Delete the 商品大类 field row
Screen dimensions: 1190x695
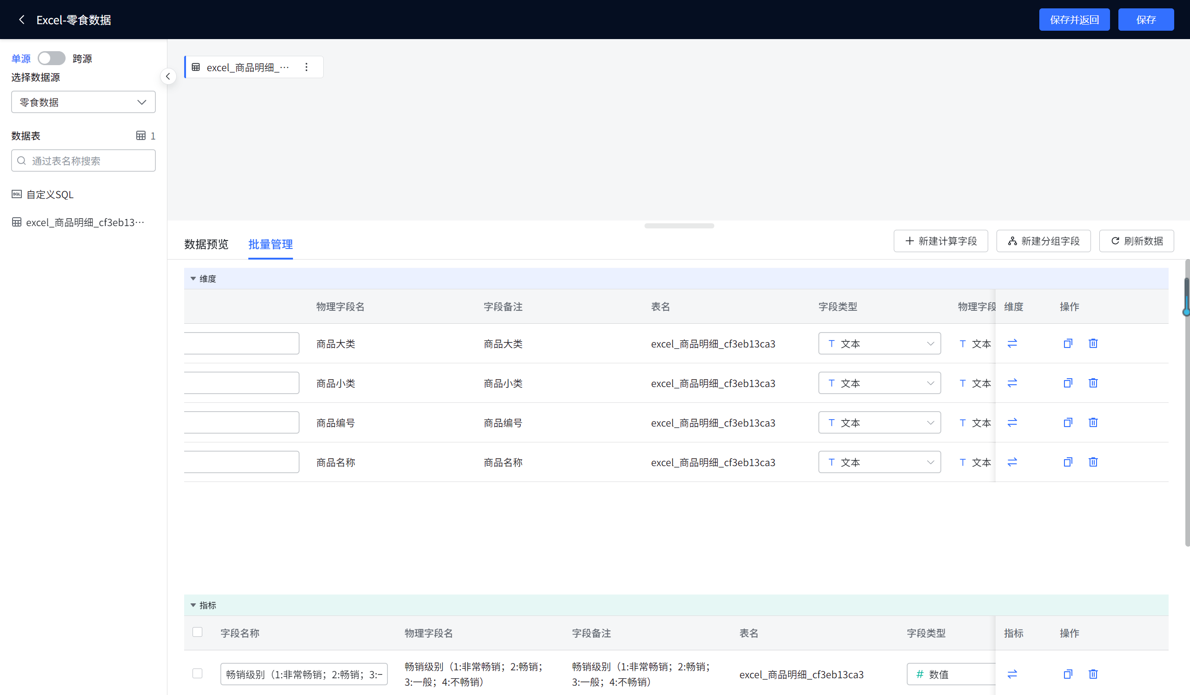[x=1093, y=343]
